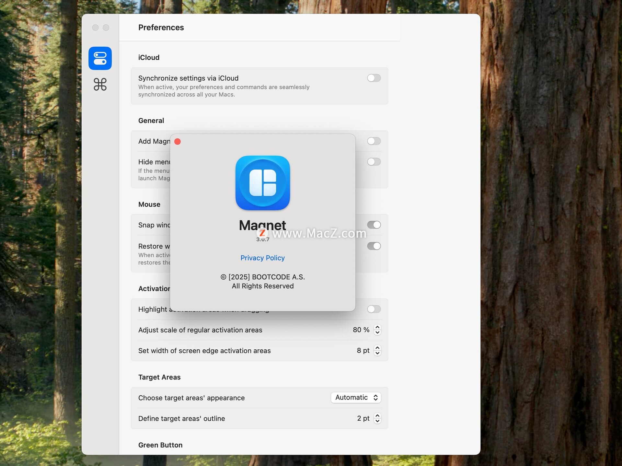The height and width of the screenshot is (466, 622).
Task: Click the 'Synchronize settings via iCloud' label
Action: click(x=188, y=78)
